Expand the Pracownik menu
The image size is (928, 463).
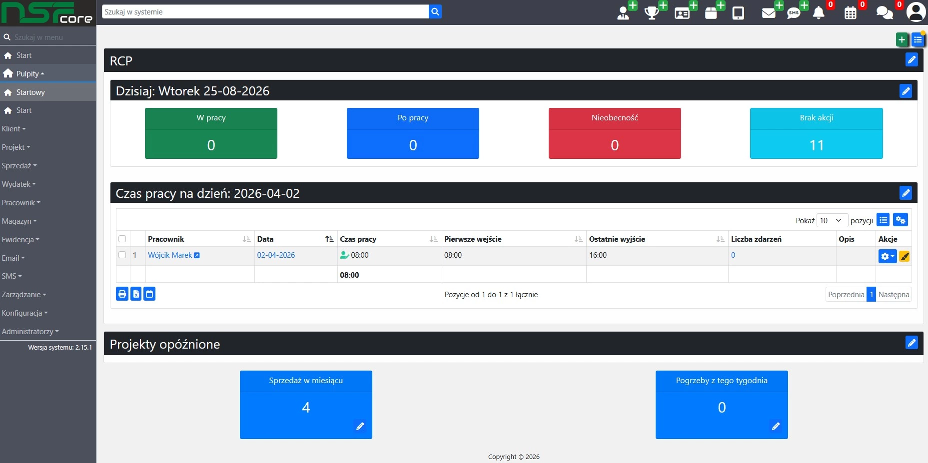point(20,203)
